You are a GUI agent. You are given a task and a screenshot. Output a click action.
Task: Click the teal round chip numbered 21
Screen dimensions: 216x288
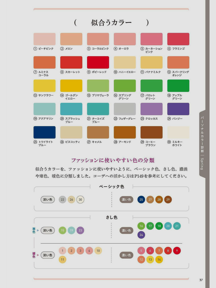[x=177, y=226]
